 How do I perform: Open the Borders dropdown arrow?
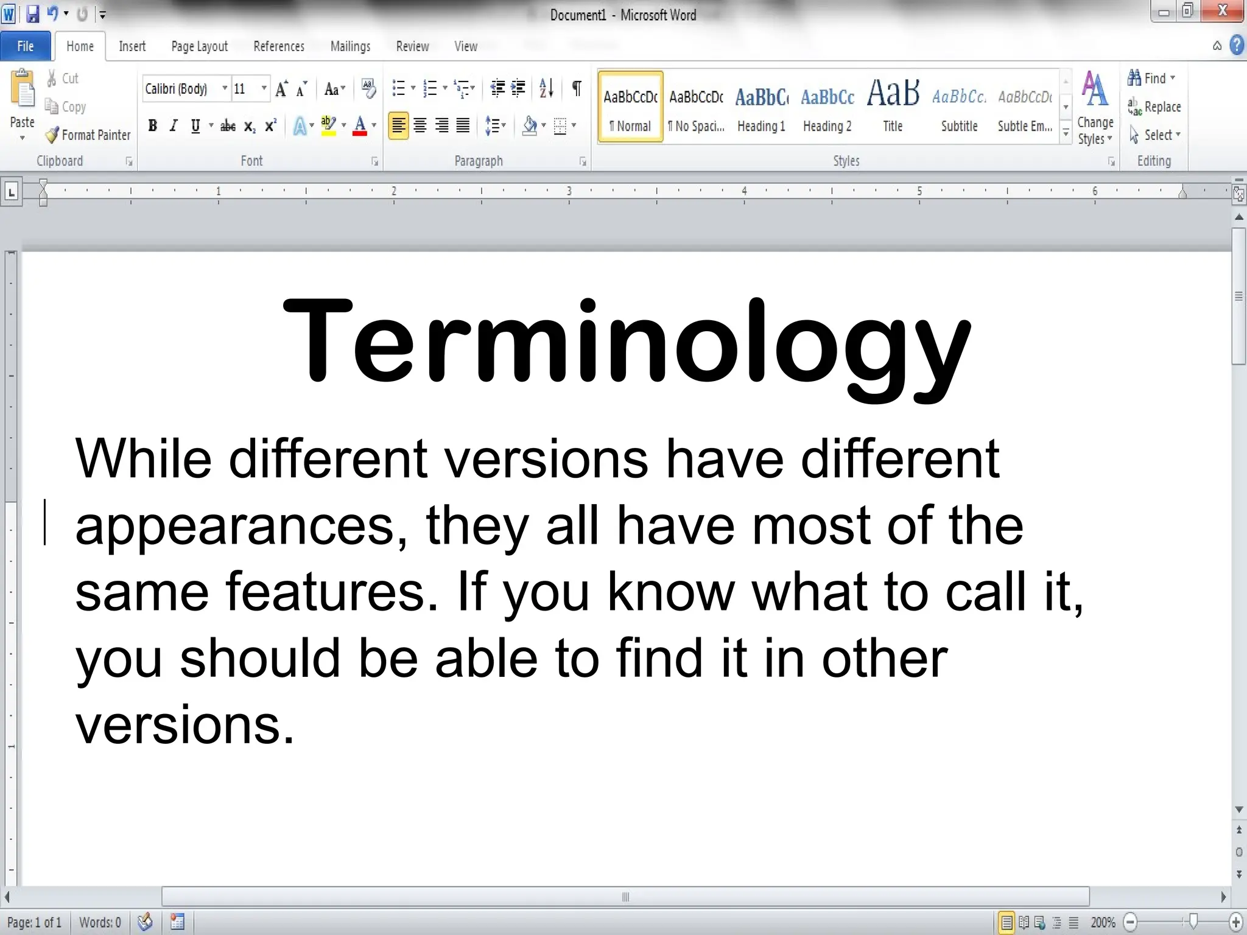tap(574, 126)
